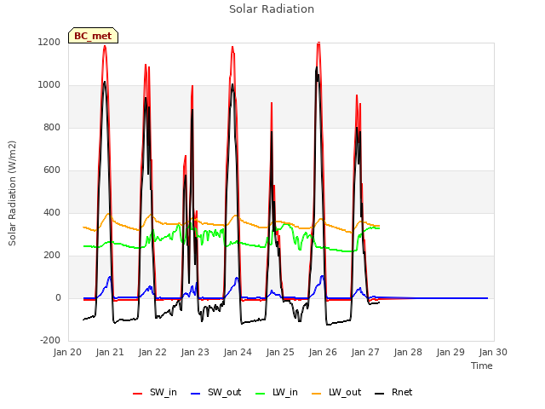This screenshot has height=409, width=545.
Task: Click the blue SW_out legend swatch
Action: 196,394
